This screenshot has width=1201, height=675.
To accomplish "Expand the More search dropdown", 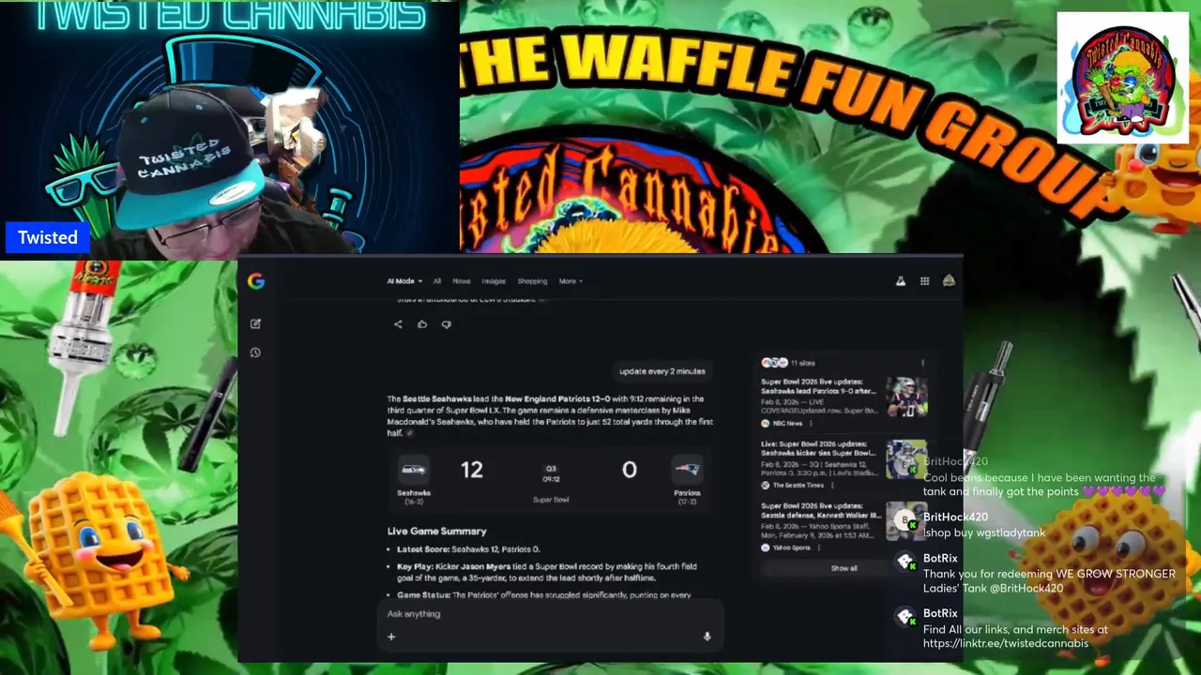I will pyautogui.click(x=570, y=281).
